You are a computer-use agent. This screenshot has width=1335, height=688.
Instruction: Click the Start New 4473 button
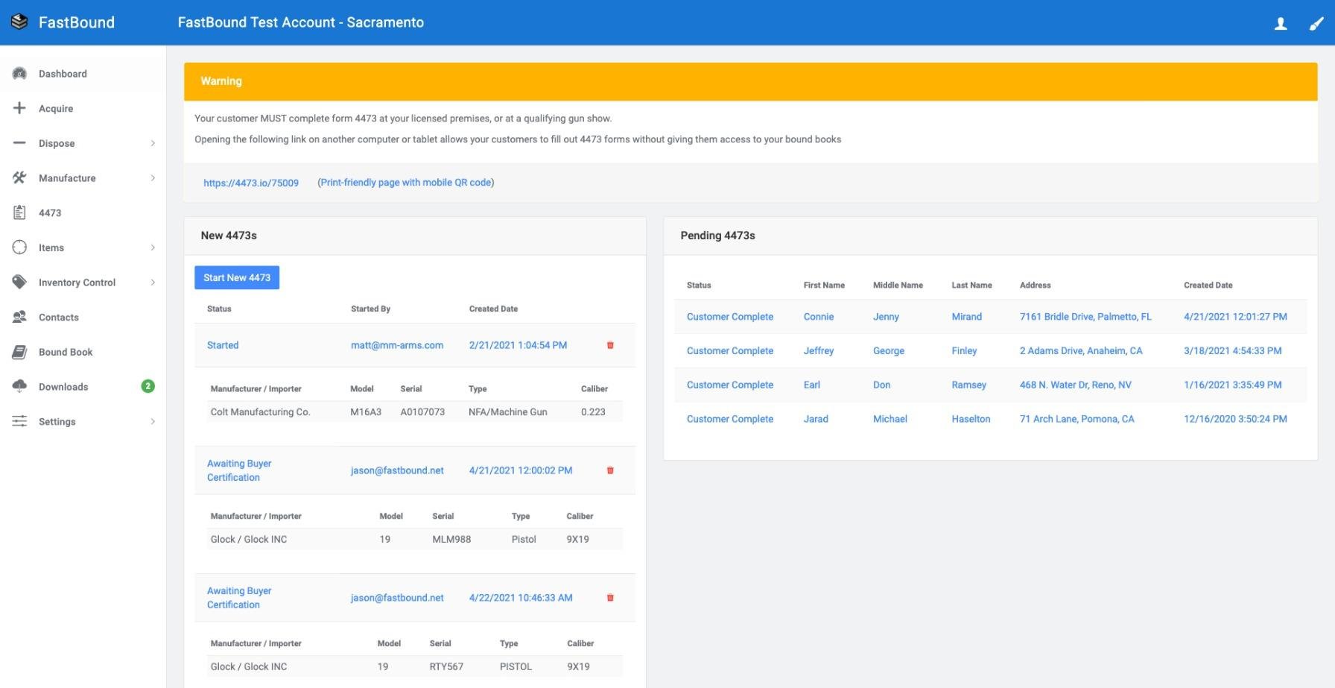(x=237, y=277)
